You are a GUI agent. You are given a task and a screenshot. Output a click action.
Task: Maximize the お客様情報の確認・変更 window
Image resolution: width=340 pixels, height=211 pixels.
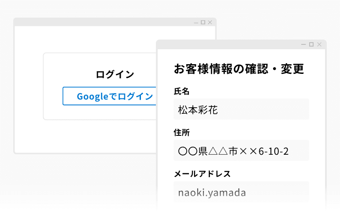pyautogui.click(x=311, y=44)
